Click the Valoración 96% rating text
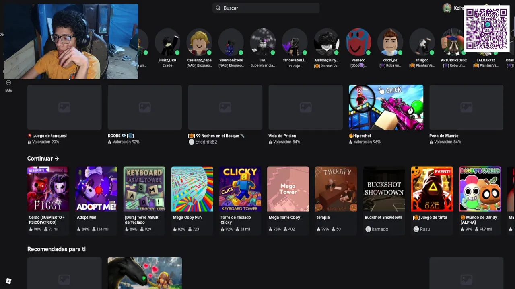515x289 pixels. tap(367, 142)
